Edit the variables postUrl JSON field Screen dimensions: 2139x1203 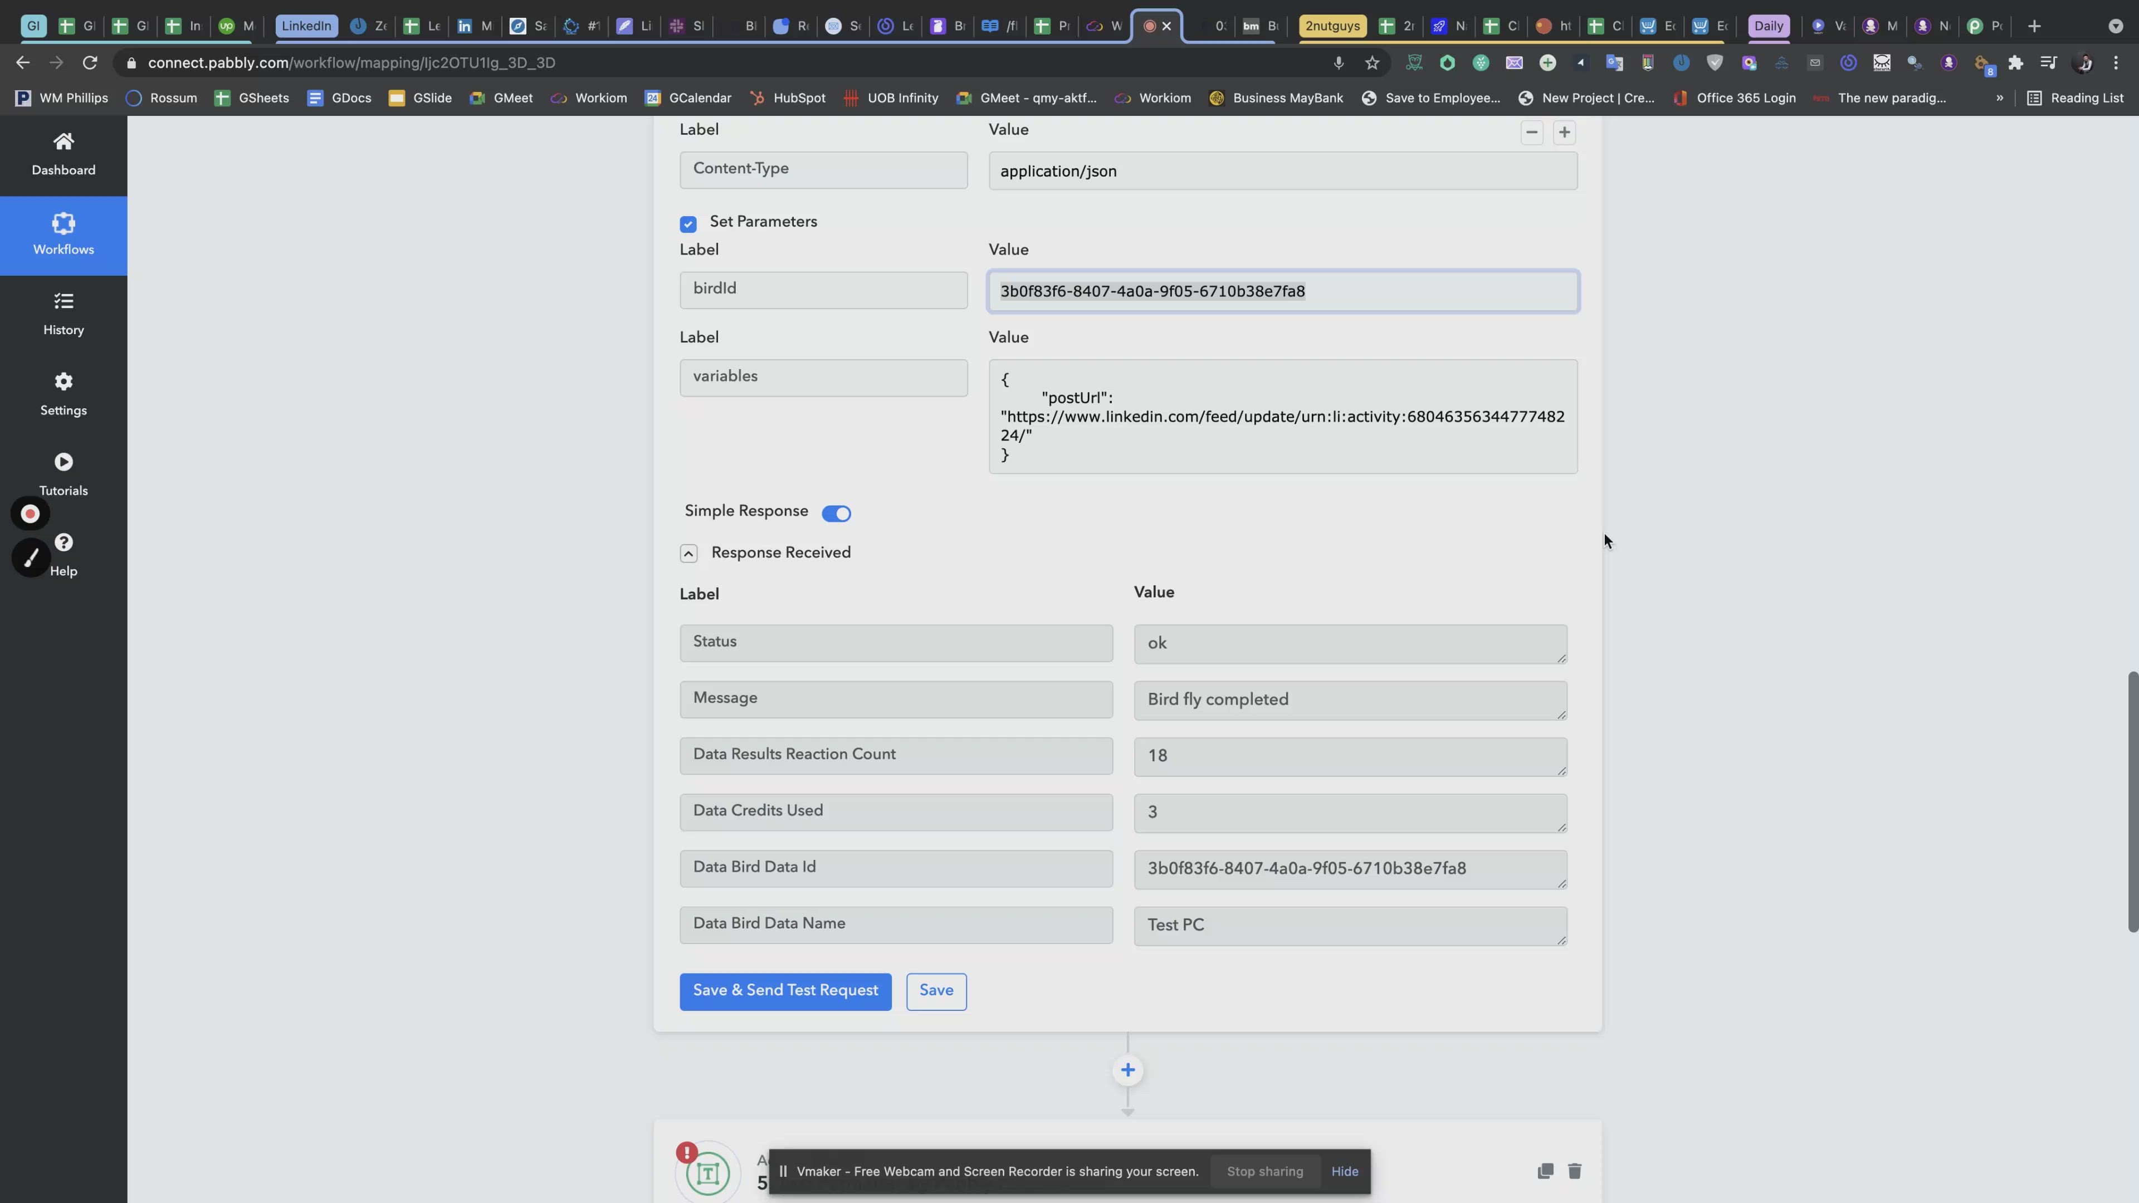point(1283,416)
